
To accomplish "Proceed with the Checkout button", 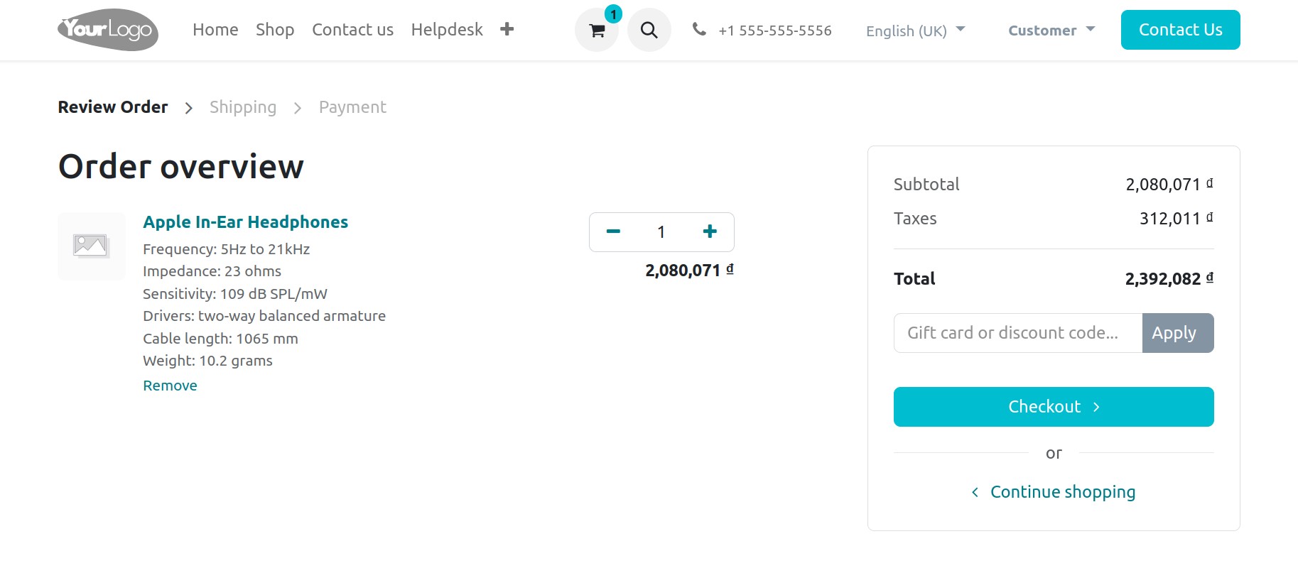I will coord(1054,407).
